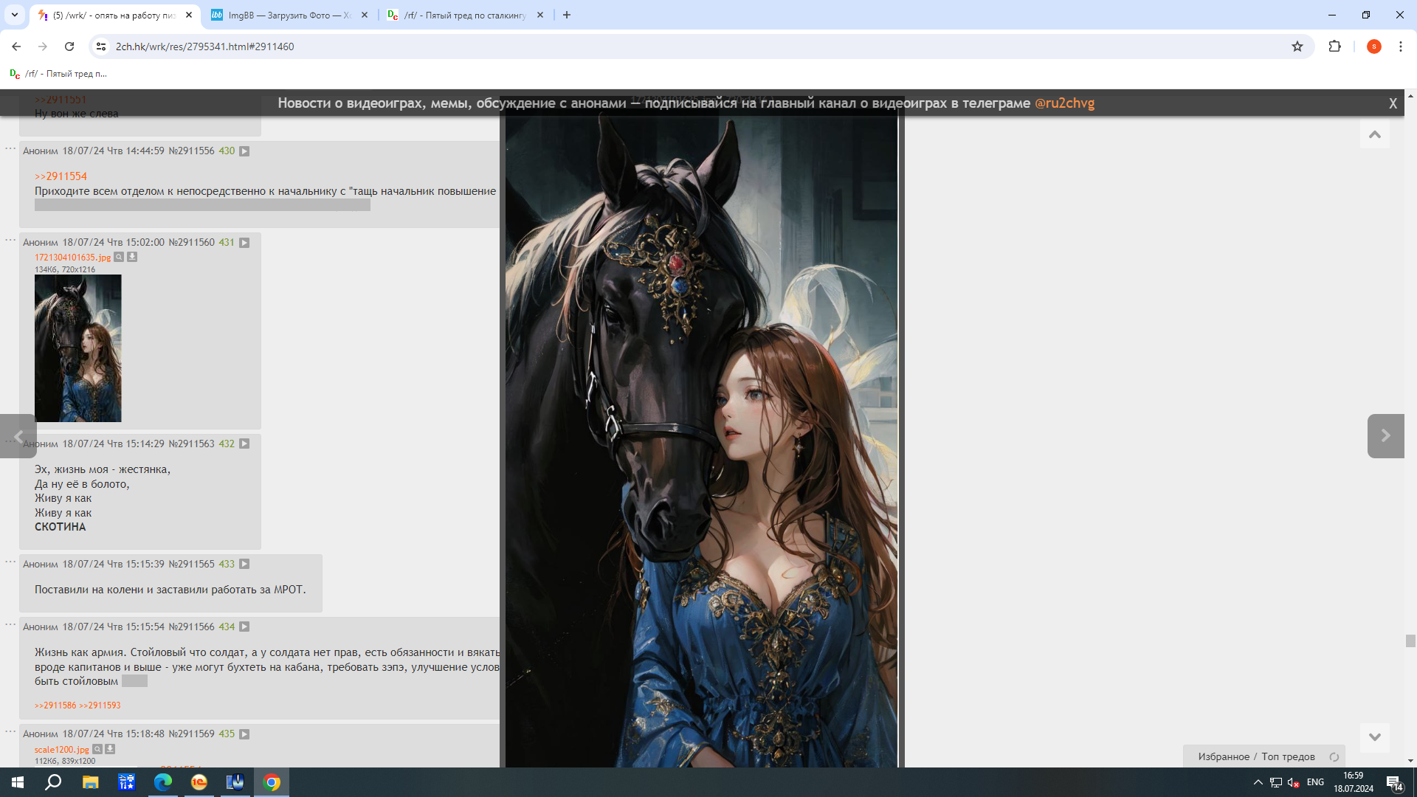Download image scale1200.jpg
This screenshot has width=1417, height=797.
[x=110, y=750]
